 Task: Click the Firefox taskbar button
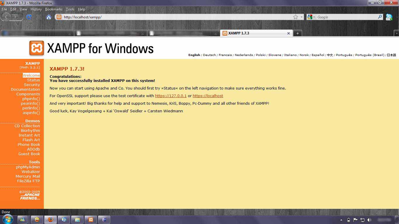pos(50,220)
